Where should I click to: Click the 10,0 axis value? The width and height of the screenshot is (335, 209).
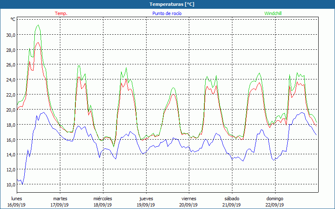point(11,185)
